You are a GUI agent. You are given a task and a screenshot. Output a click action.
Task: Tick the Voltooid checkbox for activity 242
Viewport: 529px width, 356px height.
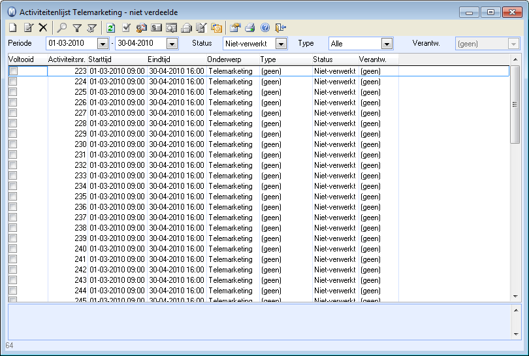(13, 270)
